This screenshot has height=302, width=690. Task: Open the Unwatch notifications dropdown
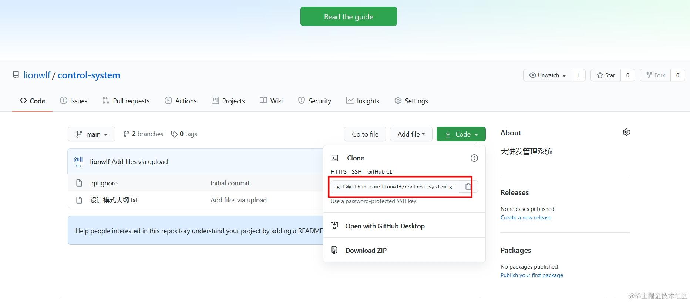coord(548,75)
